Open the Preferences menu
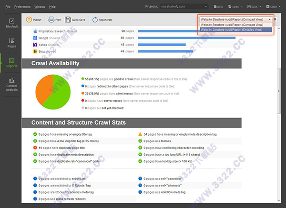Screen dimensions: 286x208 click(22, 7)
